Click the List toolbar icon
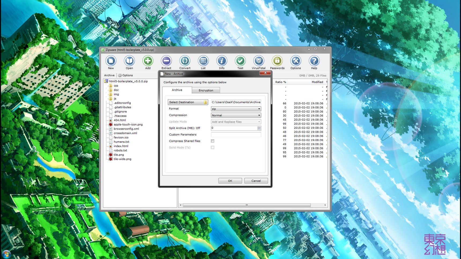This screenshot has height=259, width=461. 203,61
